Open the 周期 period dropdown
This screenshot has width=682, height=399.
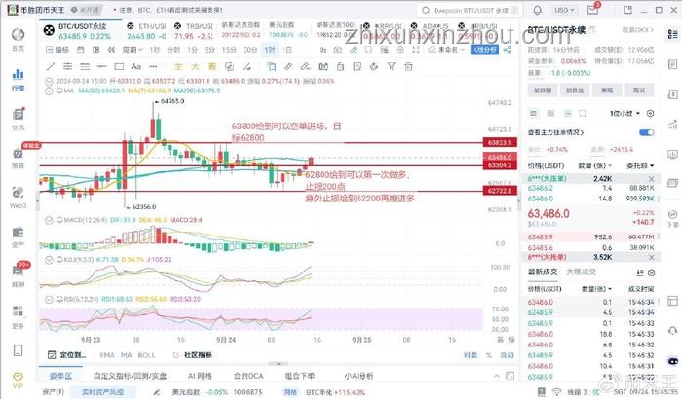tap(133, 50)
